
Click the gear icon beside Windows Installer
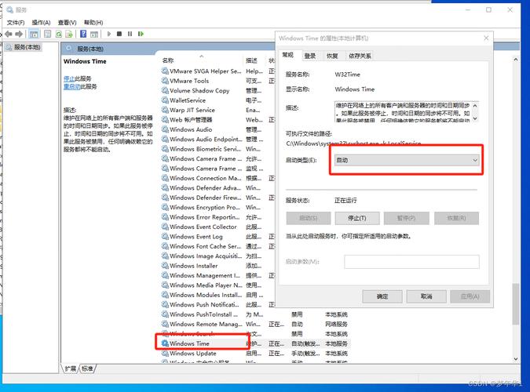[165, 266]
